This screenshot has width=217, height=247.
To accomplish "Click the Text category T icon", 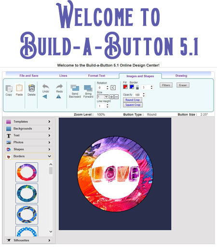I will coord(9,136).
